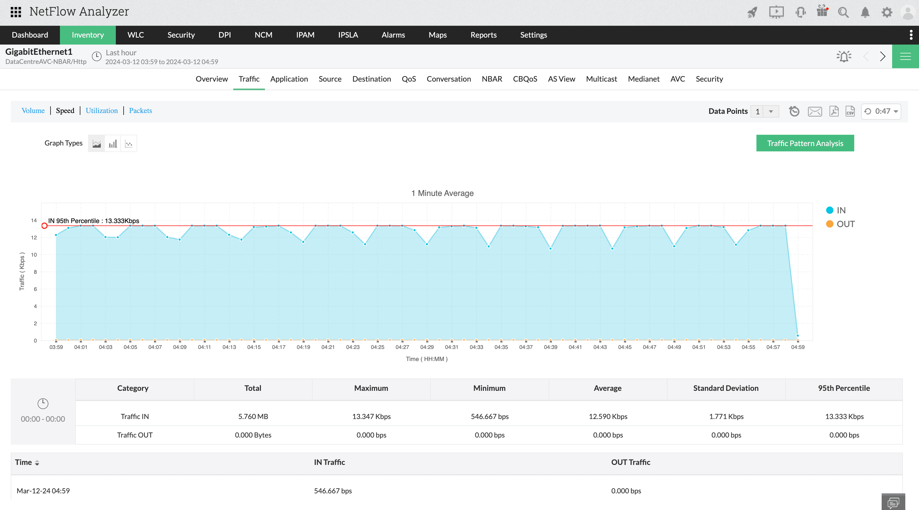The image size is (919, 510).
Task: Click the bar graph type icon
Action: [113, 143]
